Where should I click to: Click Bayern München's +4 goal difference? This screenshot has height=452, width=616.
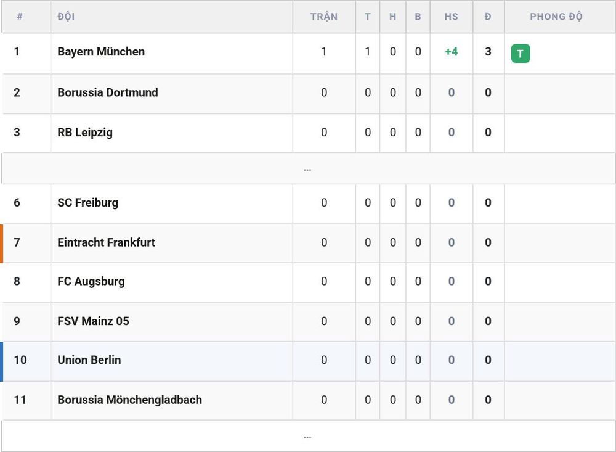click(451, 52)
